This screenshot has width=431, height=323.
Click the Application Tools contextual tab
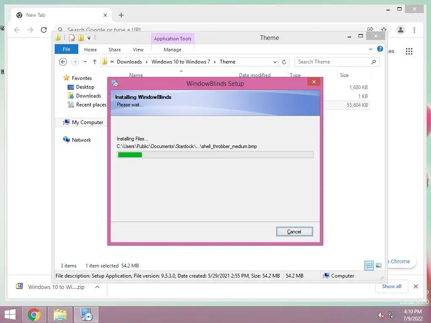(x=173, y=39)
